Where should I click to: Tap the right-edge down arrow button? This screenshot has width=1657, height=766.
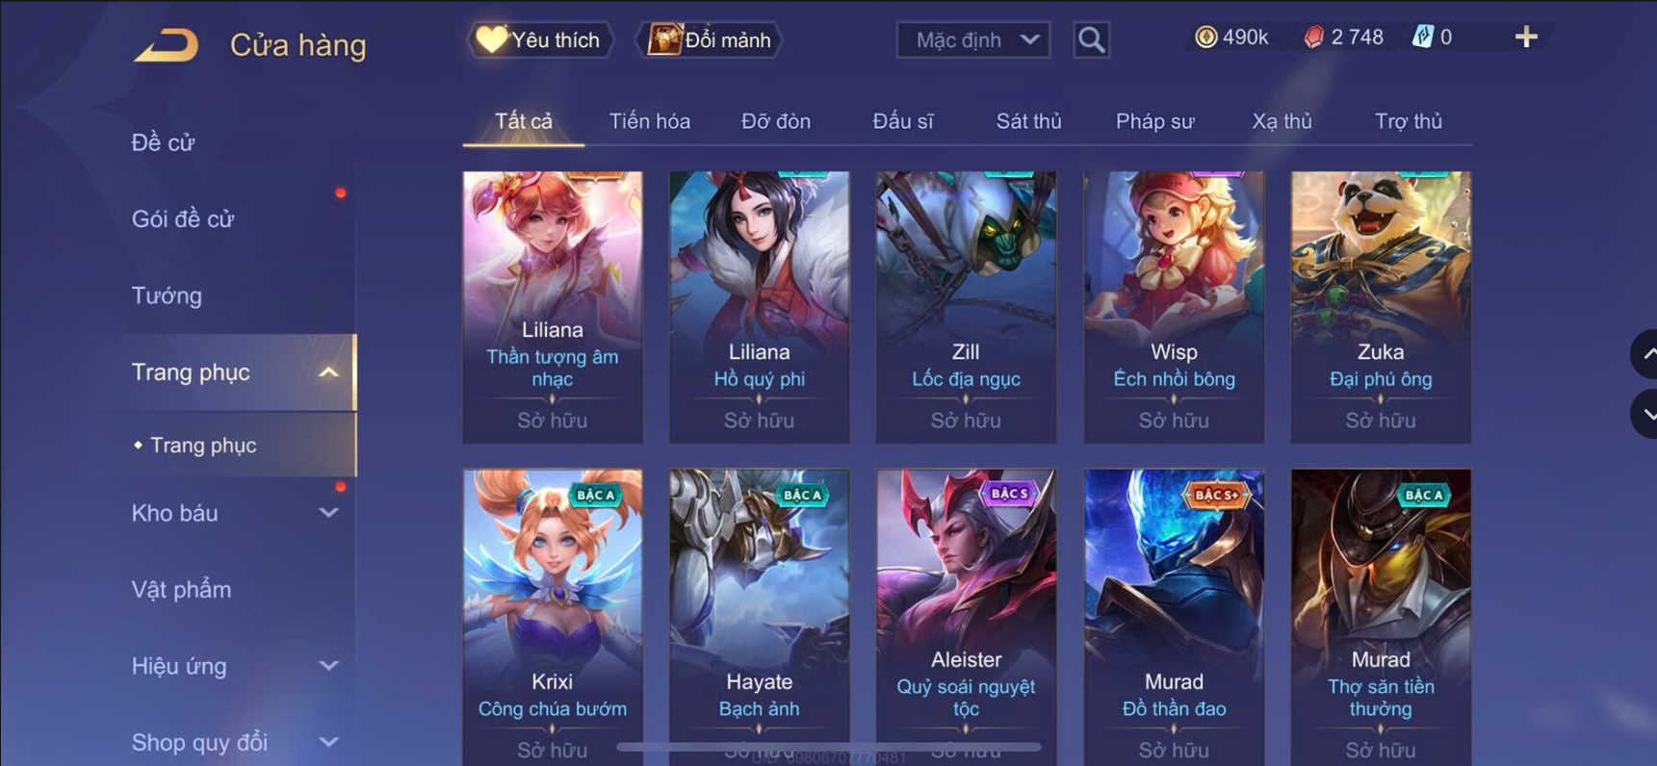pyautogui.click(x=1644, y=415)
